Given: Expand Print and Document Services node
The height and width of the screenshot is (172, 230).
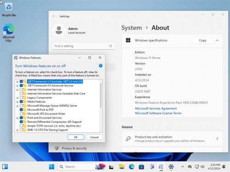Looking at the screenshot, I should coord(17,118).
